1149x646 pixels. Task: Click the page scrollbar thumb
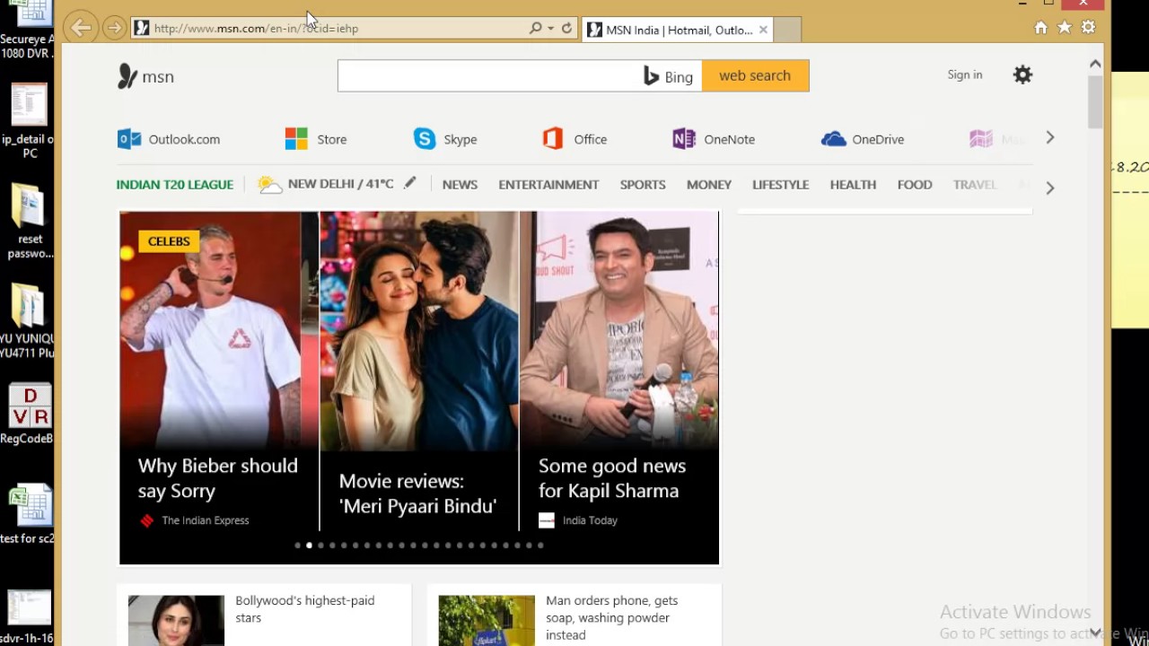tap(1095, 101)
